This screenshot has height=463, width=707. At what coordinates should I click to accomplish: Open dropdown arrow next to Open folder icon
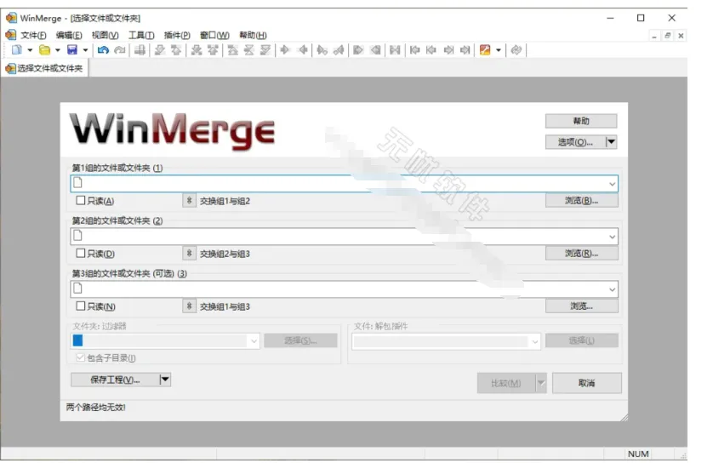58,50
